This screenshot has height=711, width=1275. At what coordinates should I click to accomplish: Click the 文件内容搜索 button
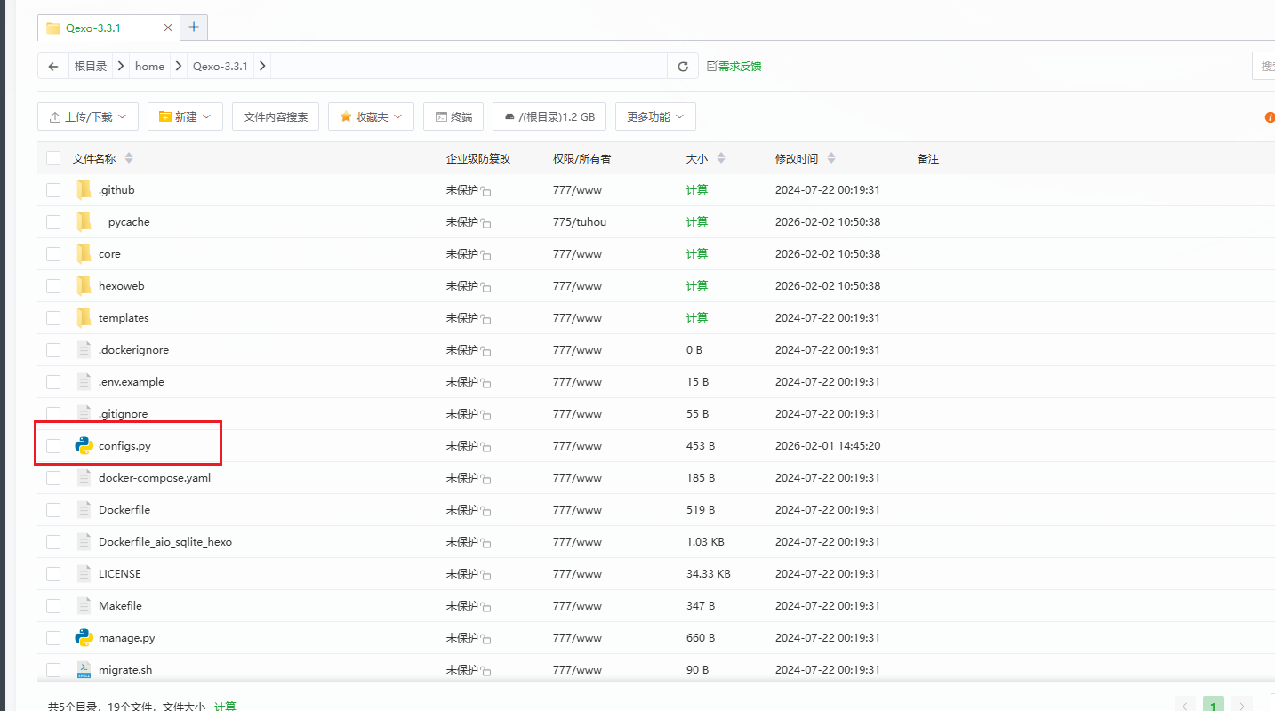click(276, 116)
